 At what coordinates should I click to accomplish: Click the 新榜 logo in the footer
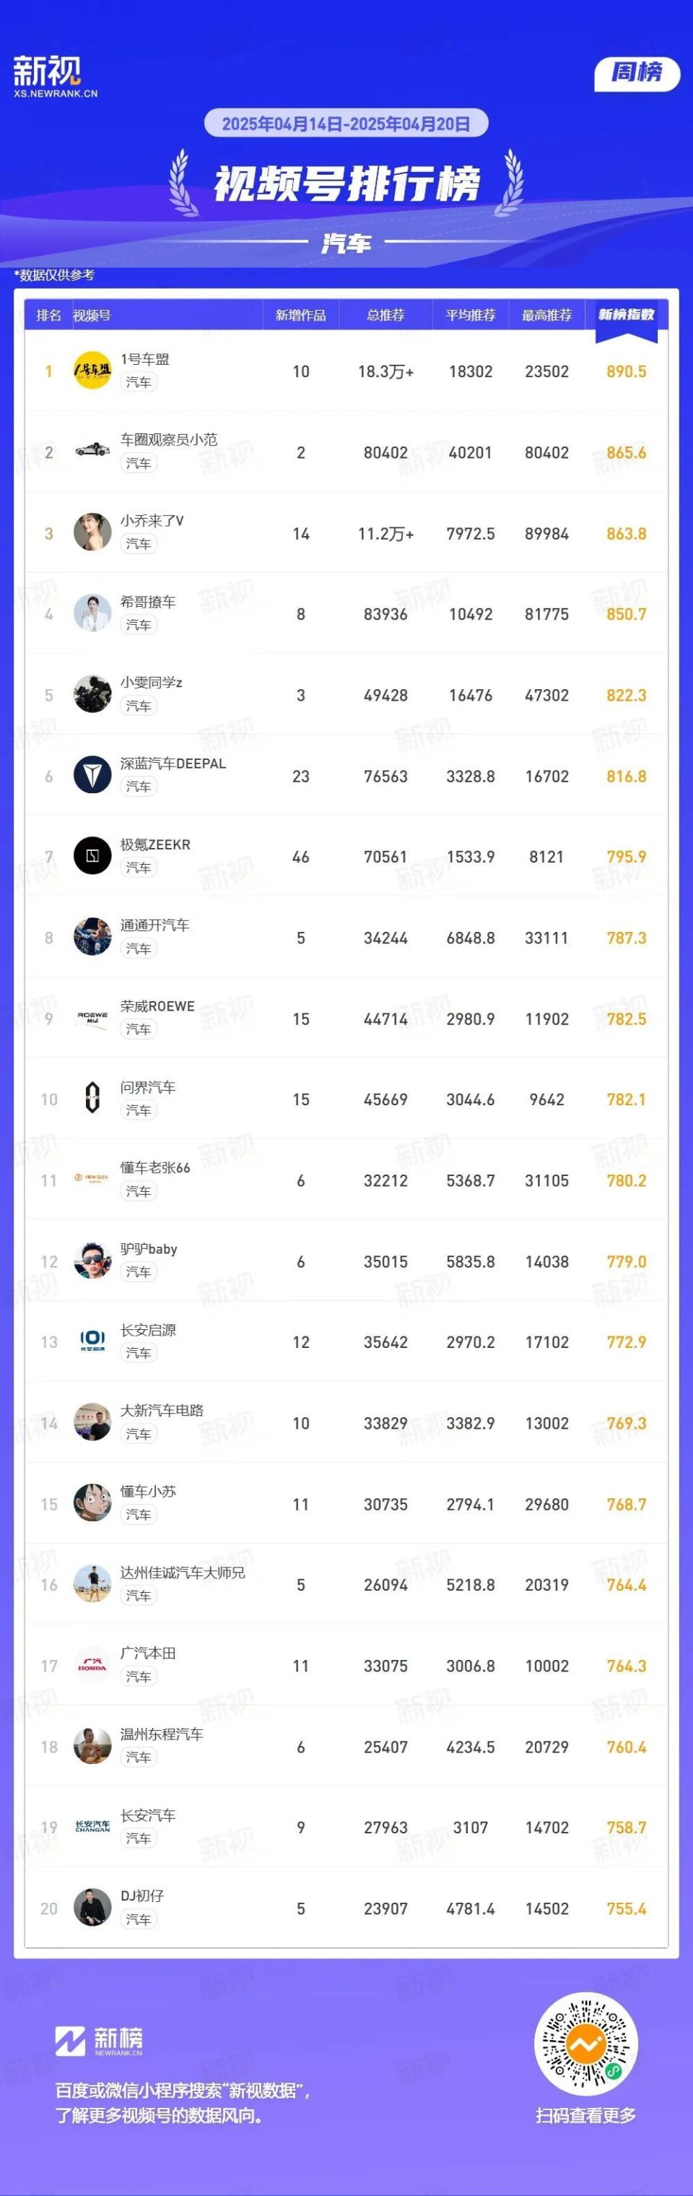coord(99,2041)
